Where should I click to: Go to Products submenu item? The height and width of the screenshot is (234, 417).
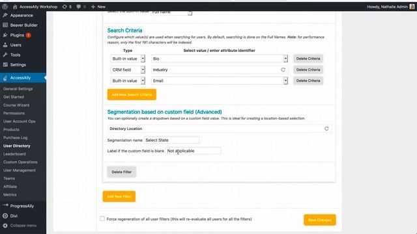[11, 129]
